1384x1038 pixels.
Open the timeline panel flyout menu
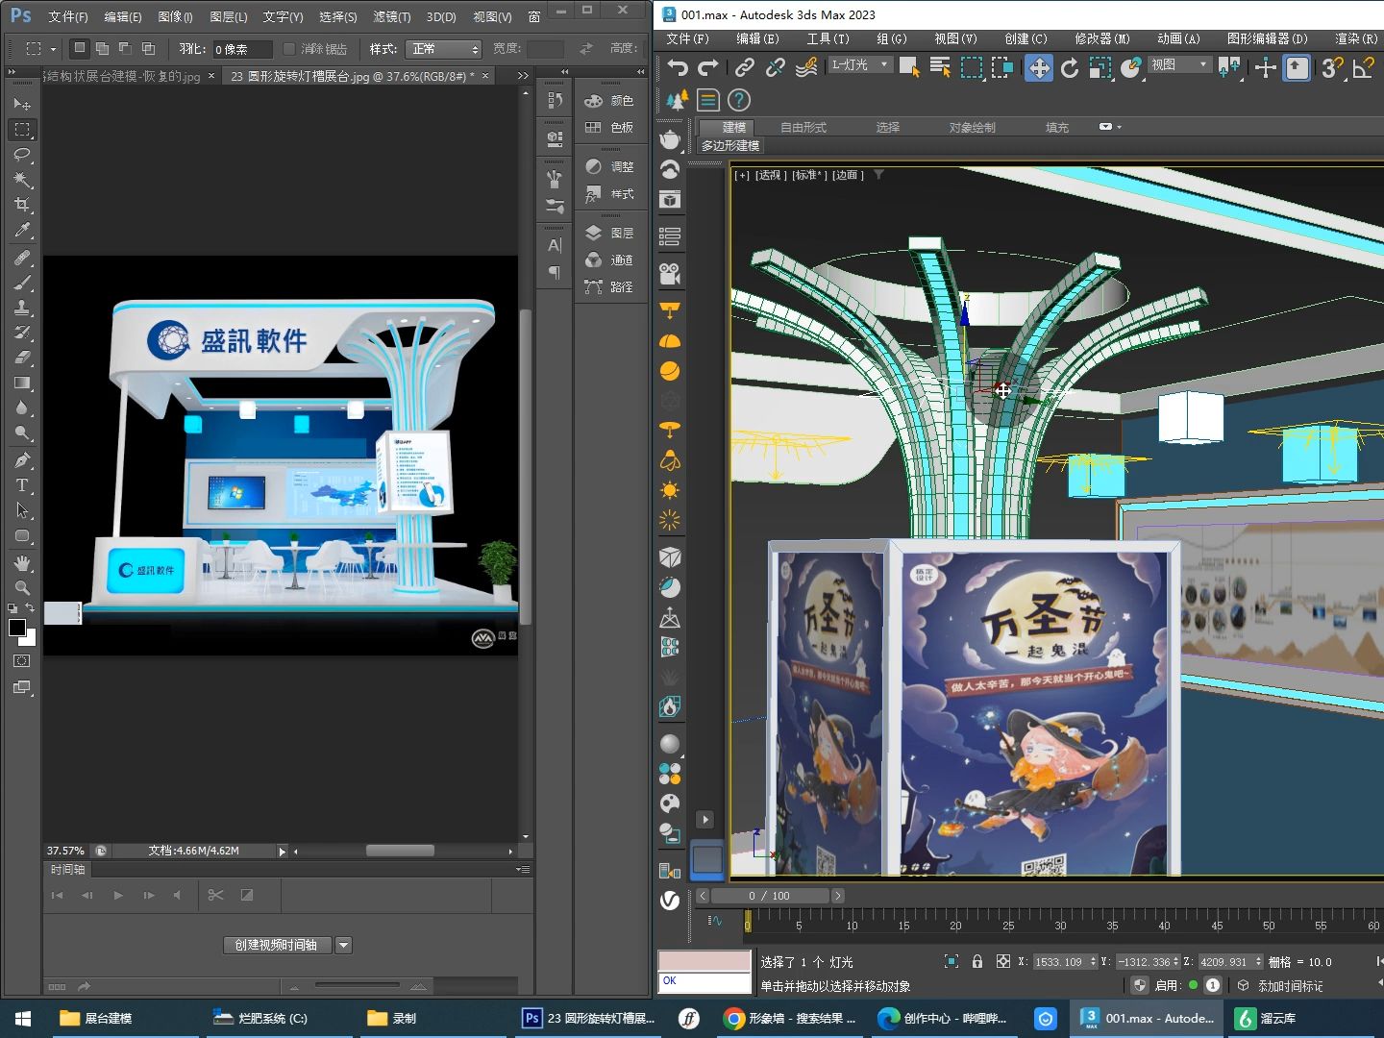523,869
